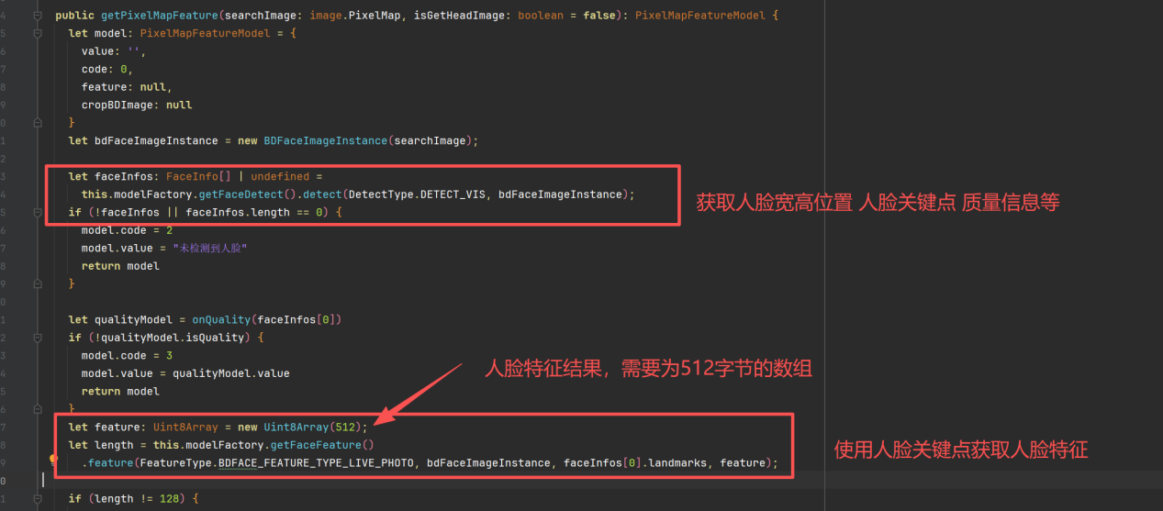Image resolution: width=1163 pixels, height=511 pixels.
Task: Click the FaceInfo[] type annotation
Action: point(198,176)
